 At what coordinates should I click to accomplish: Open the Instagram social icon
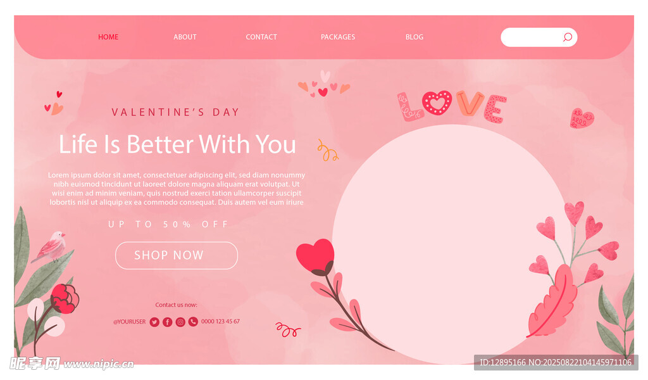[x=180, y=322]
